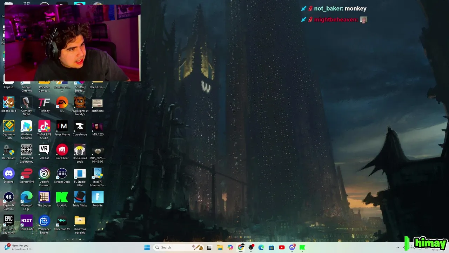Click mightbeheaven username in chat overlay
This screenshot has height=253, width=449.
tap(335, 20)
